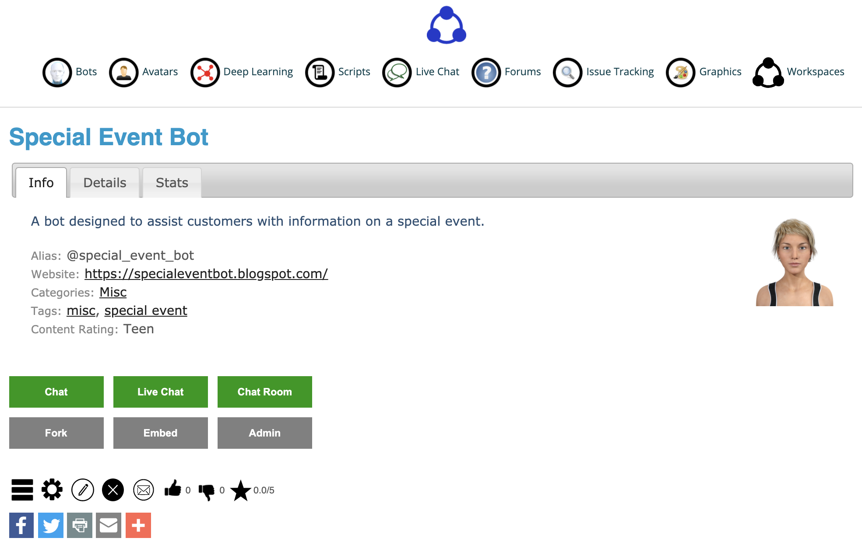This screenshot has height=545, width=862.
Task: Open Scripts menu label
Action: pos(354,72)
